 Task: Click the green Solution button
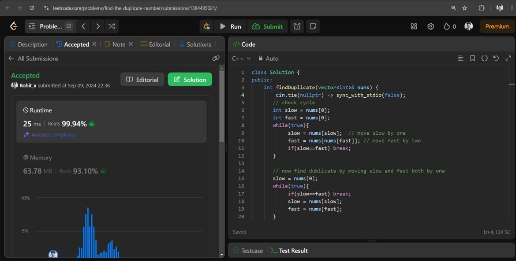coord(190,80)
